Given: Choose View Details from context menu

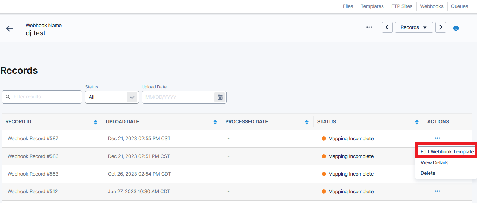Looking at the screenshot, I should (x=435, y=163).
